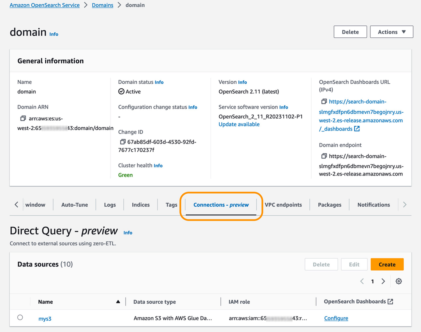Open the Notifications tab
421x332 pixels.
coord(374,205)
